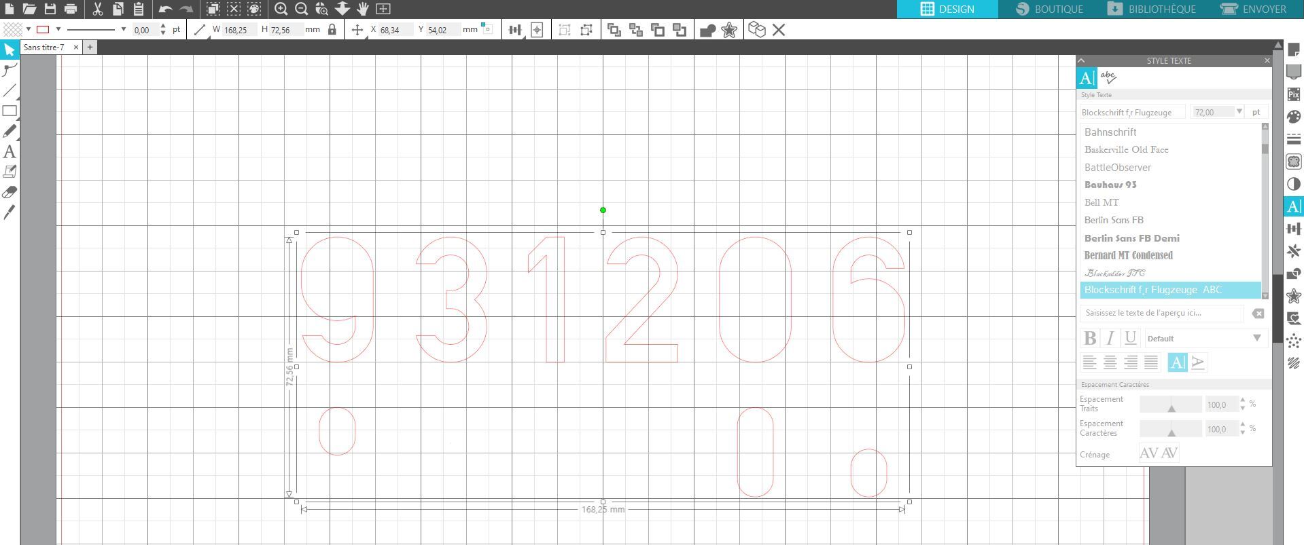Click the Zoom In magnifier icon
1304x545 pixels.
pos(281,9)
